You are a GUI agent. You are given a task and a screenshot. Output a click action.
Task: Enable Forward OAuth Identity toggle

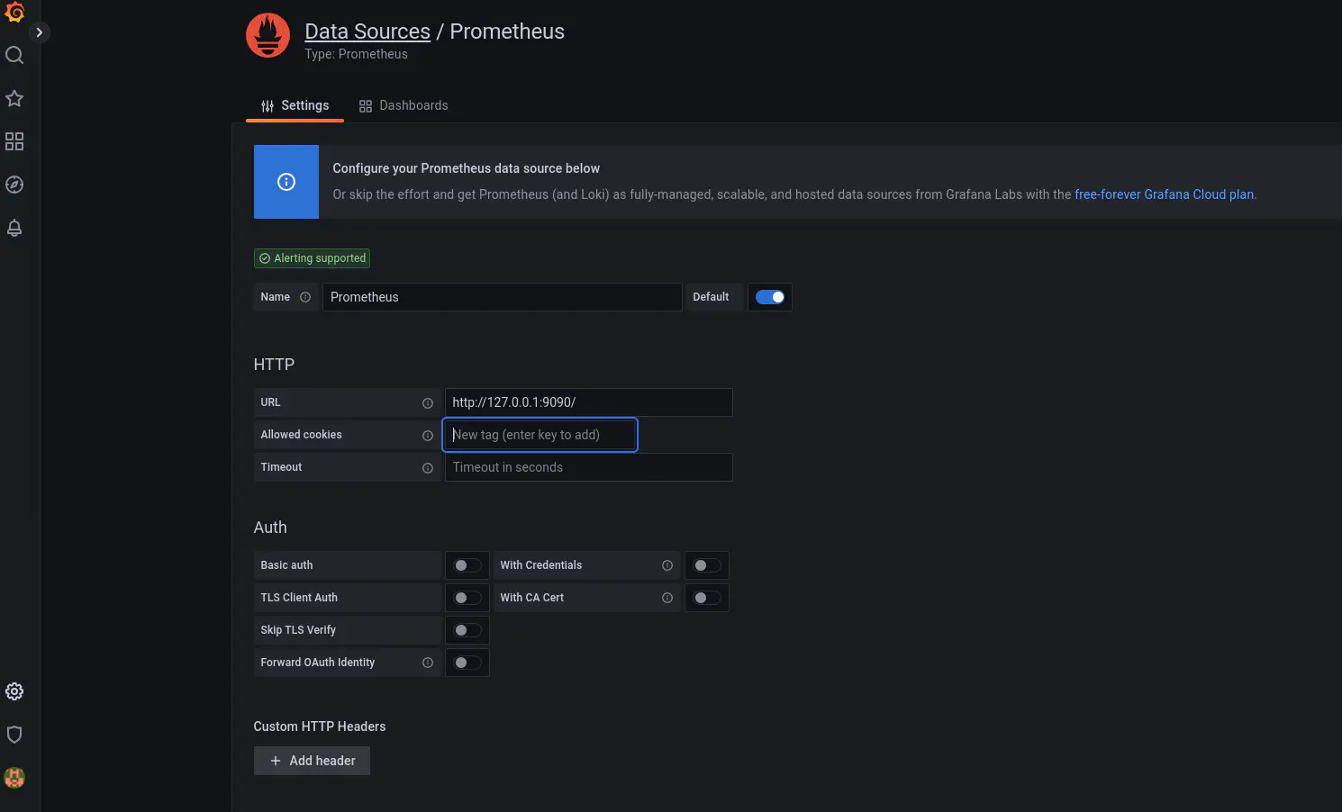[467, 663]
